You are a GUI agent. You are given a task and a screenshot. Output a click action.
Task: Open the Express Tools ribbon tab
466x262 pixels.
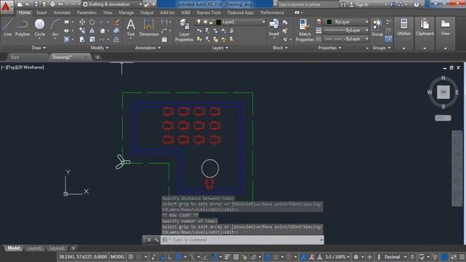click(209, 12)
